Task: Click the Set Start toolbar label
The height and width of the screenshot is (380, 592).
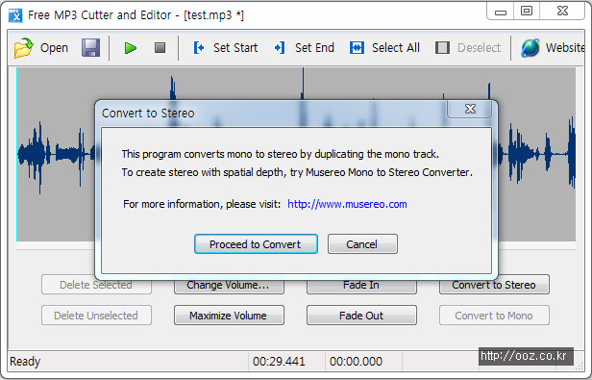Action: (x=235, y=48)
